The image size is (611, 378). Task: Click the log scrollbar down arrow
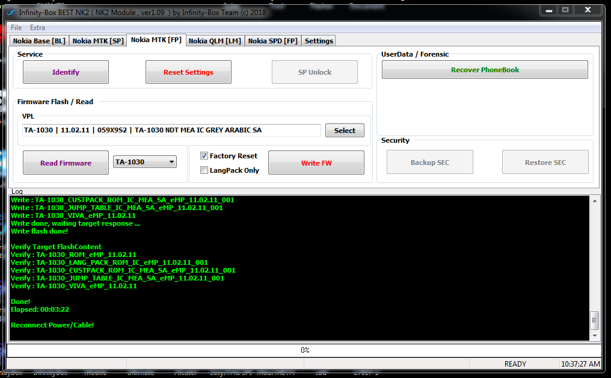click(x=595, y=335)
